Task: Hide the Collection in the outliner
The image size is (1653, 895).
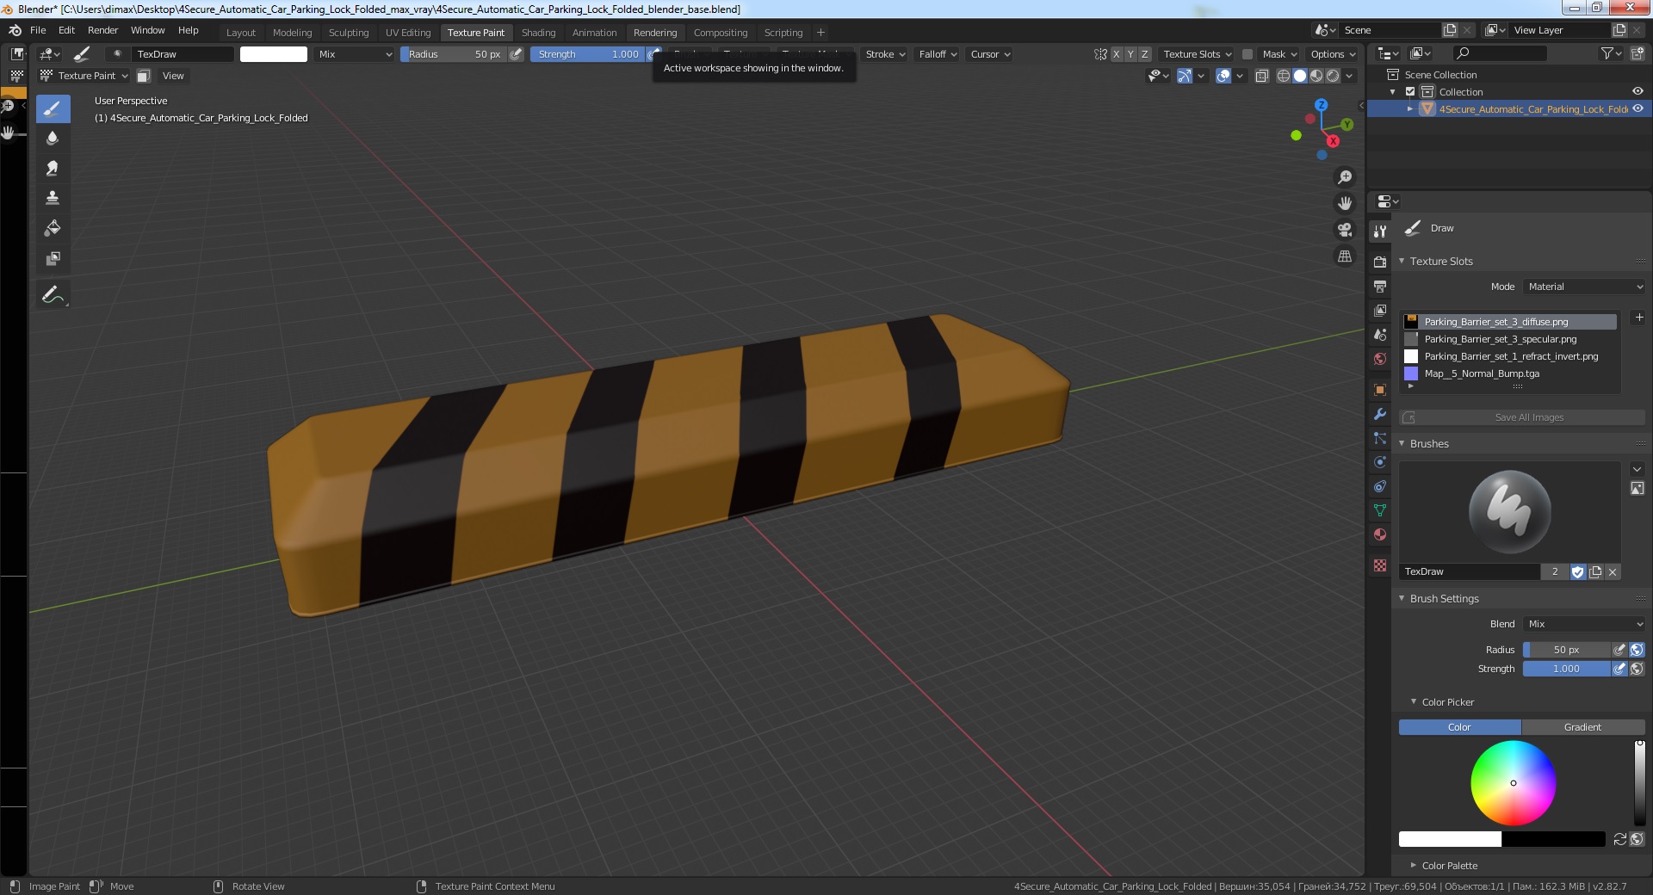Action: (1638, 91)
